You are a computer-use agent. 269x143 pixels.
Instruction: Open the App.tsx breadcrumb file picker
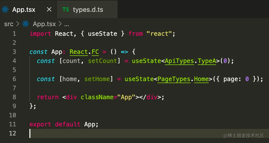tap(44, 24)
